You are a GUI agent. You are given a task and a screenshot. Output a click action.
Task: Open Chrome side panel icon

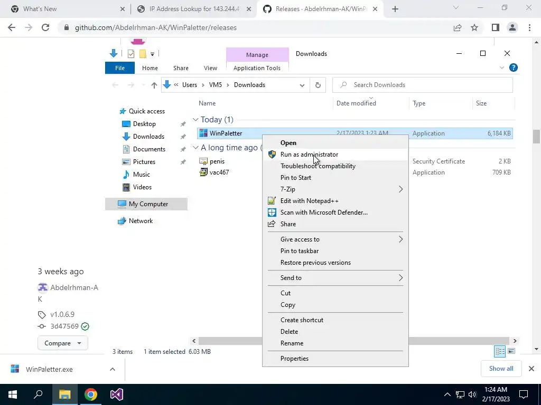click(x=496, y=27)
